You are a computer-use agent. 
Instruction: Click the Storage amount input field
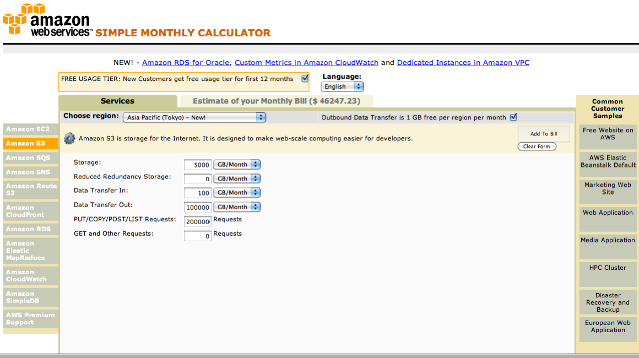pos(198,165)
